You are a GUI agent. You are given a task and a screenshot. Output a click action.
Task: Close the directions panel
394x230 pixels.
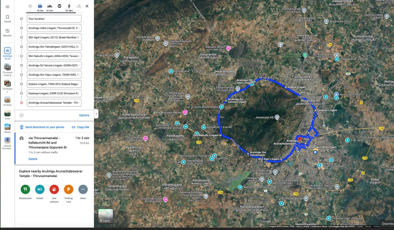[87, 6]
